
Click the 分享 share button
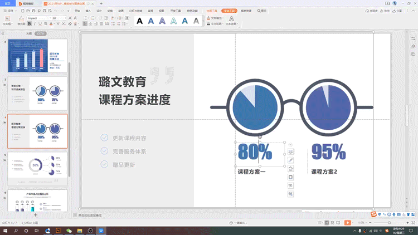[x=397, y=11]
